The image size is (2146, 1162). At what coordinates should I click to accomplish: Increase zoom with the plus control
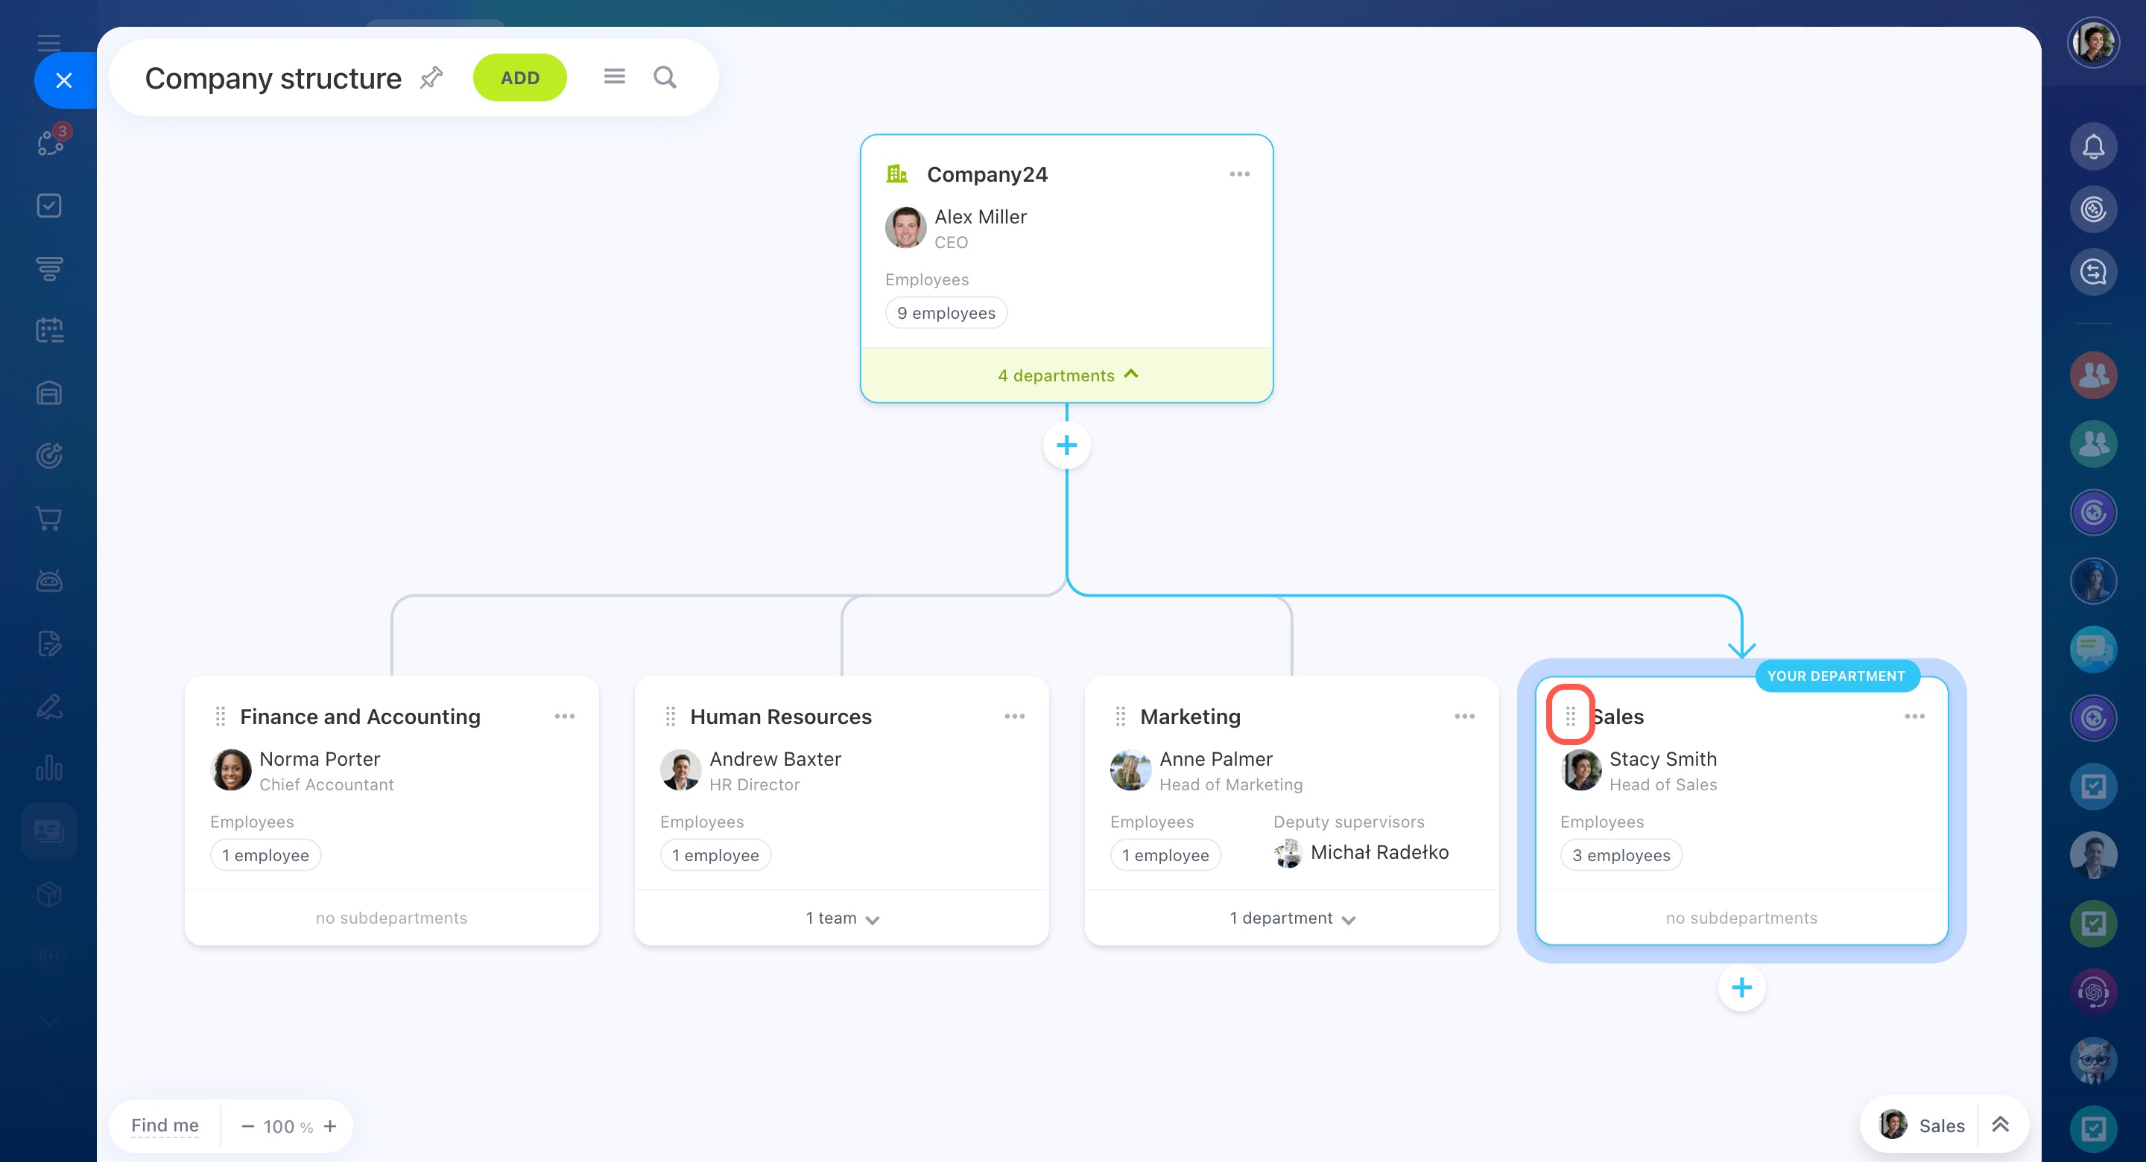pyautogui.click(x=331, y=1126)
